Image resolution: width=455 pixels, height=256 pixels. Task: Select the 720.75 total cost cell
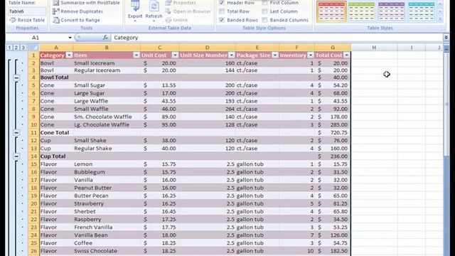[x=333, y=133]
